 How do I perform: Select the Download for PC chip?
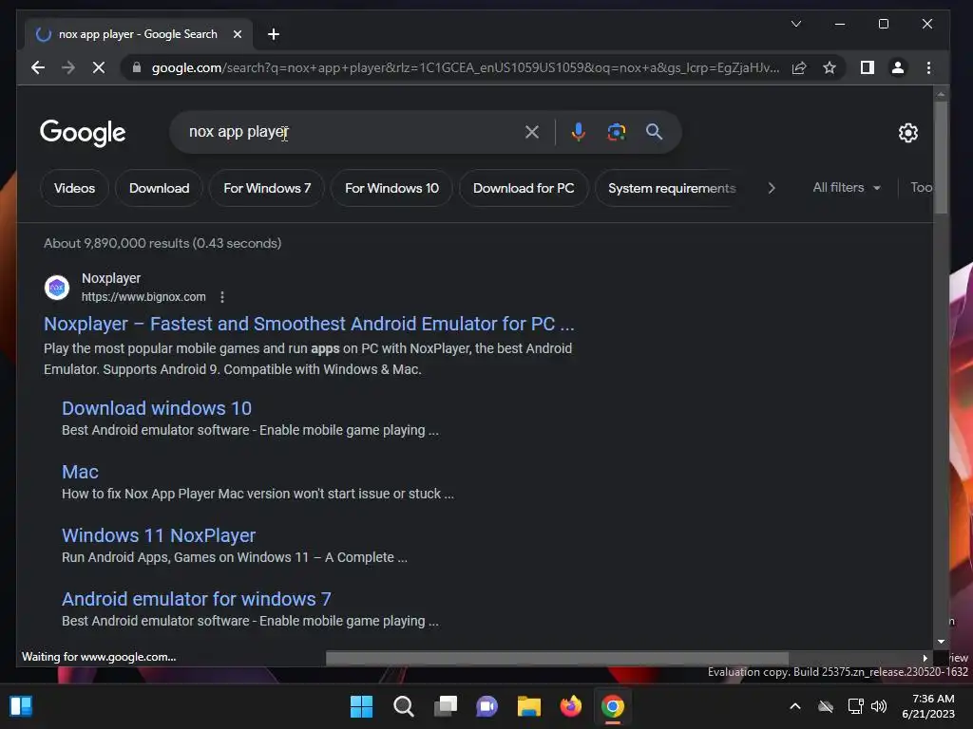[x=524, y=188]
